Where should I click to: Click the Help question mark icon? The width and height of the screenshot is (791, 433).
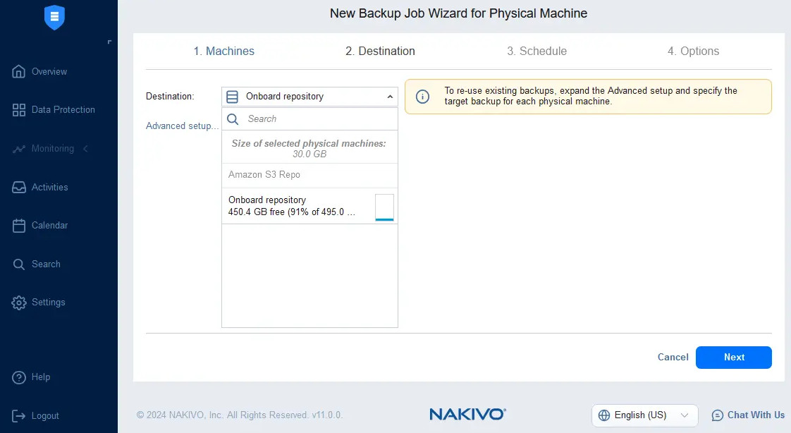(x=19, y=377)
